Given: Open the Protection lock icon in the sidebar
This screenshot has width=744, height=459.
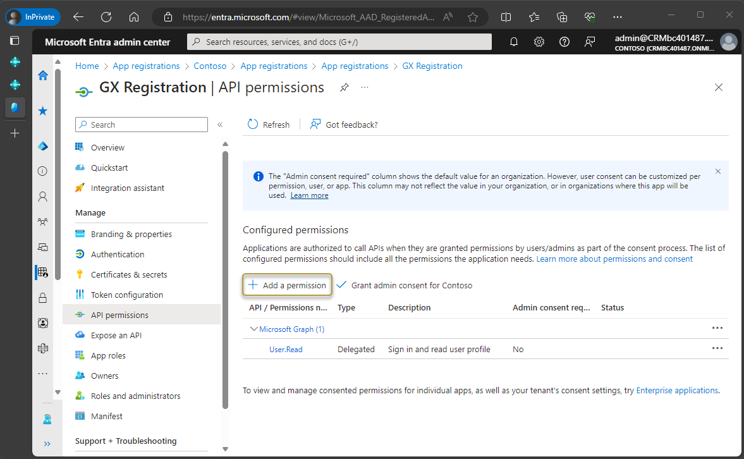Looking at the screenshot, I should tap(42, 297).
